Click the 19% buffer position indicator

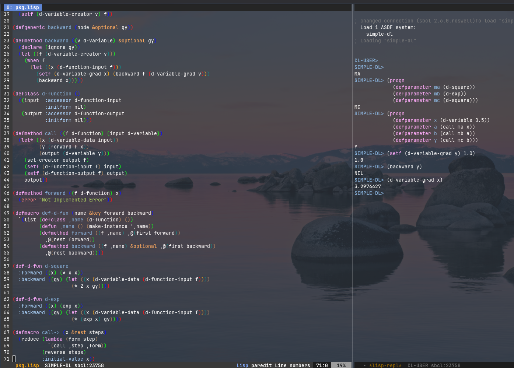(341, 365)
